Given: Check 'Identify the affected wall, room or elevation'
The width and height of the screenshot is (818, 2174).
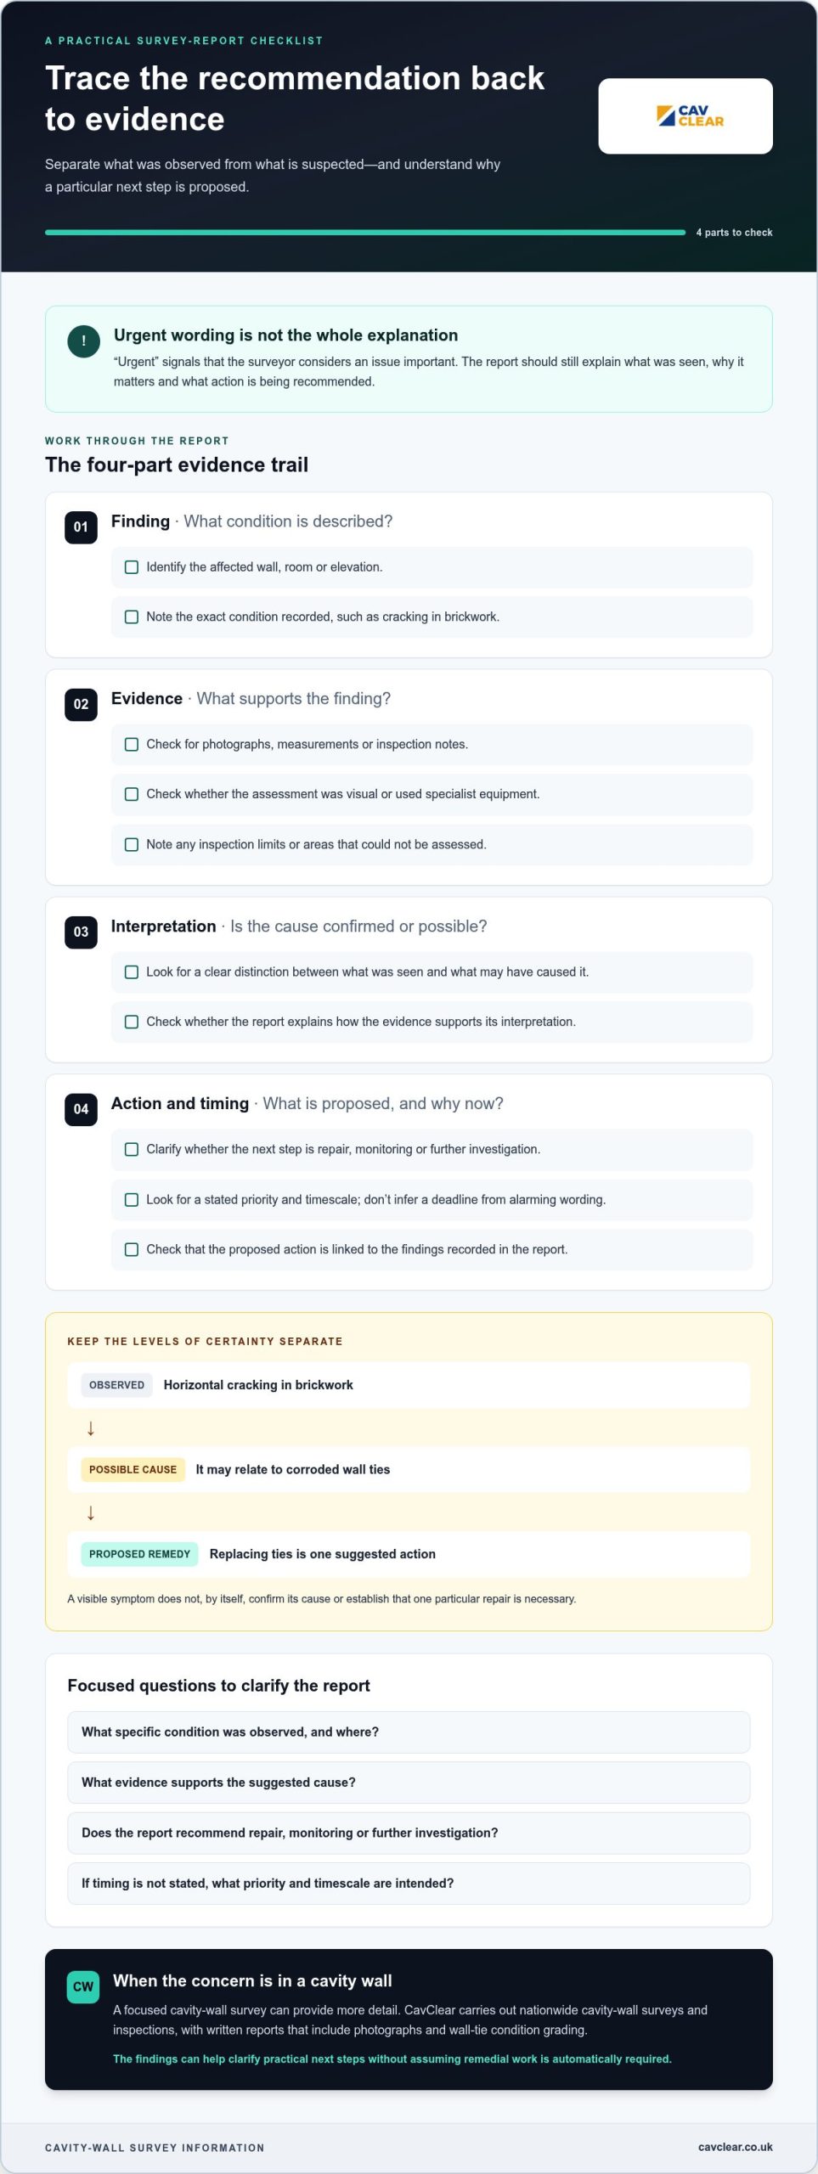Looking at the screenshot, I should click(132, 567).
